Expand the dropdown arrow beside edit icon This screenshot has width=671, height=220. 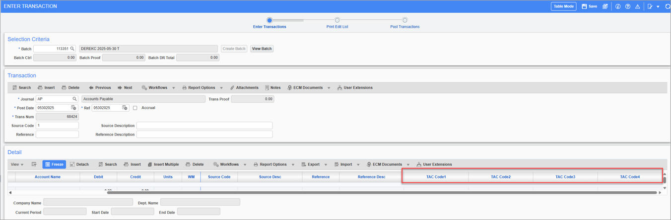(658, 7)
